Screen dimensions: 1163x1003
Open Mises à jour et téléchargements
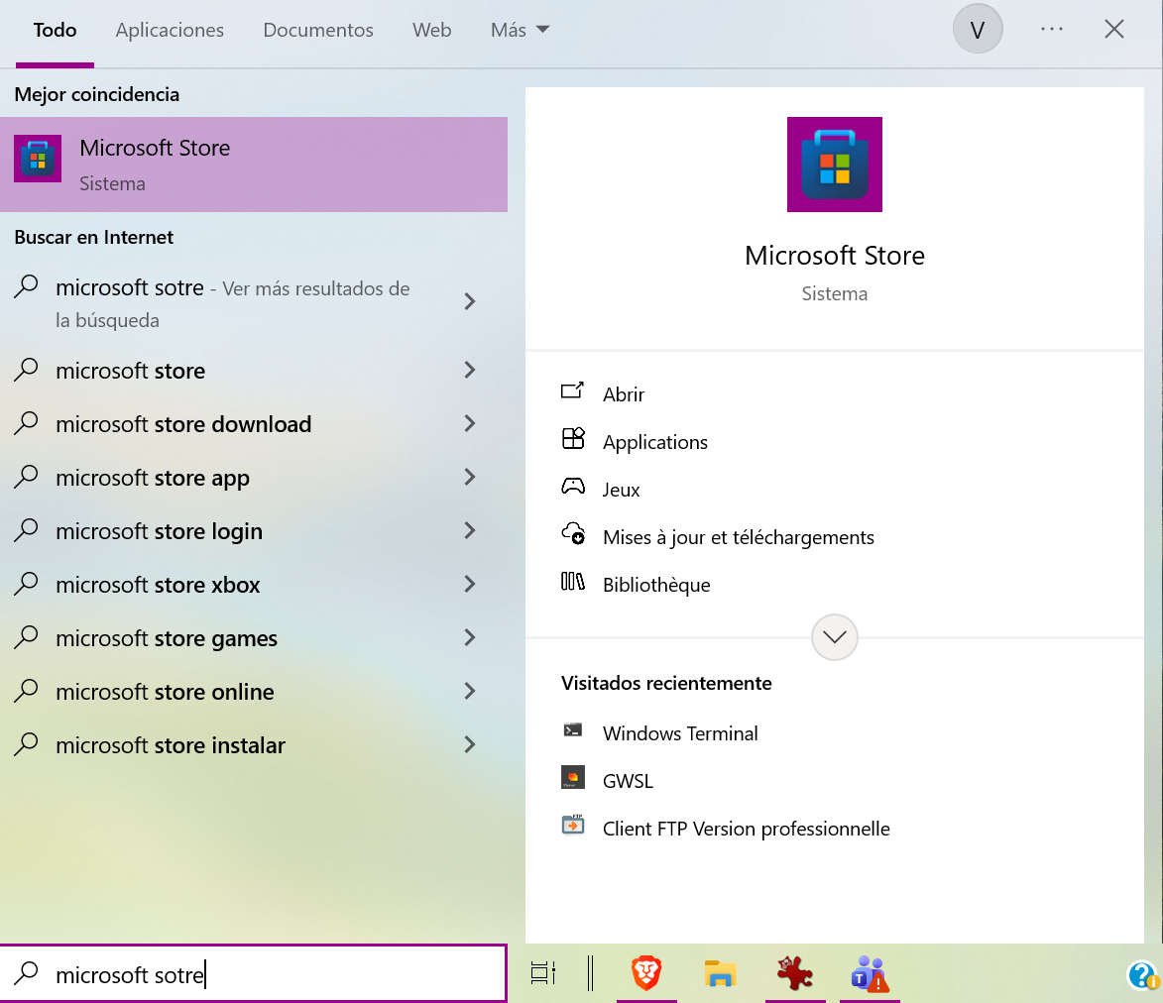pos(738,537)
